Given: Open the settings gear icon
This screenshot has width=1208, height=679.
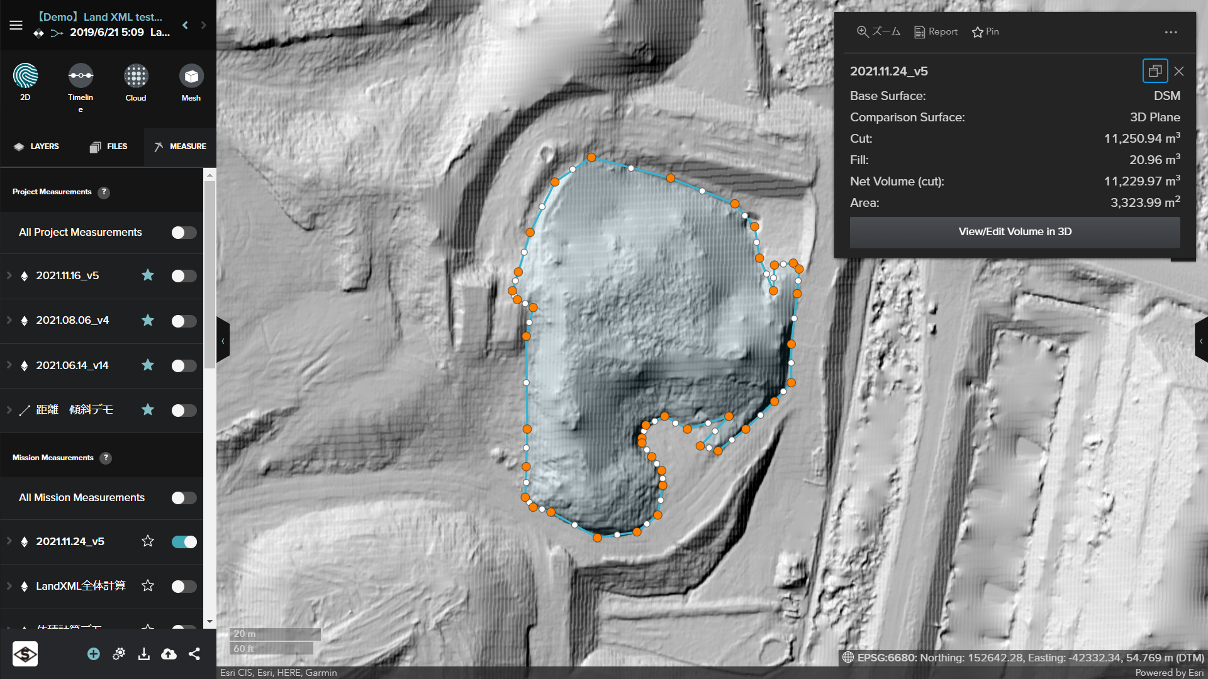Looking at the screenshot, I should pos(119,654).
